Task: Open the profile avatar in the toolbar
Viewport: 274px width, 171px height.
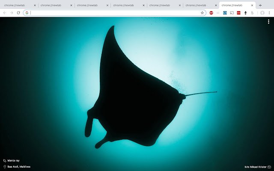Action: pyautogui.click(x=262, y=13)
